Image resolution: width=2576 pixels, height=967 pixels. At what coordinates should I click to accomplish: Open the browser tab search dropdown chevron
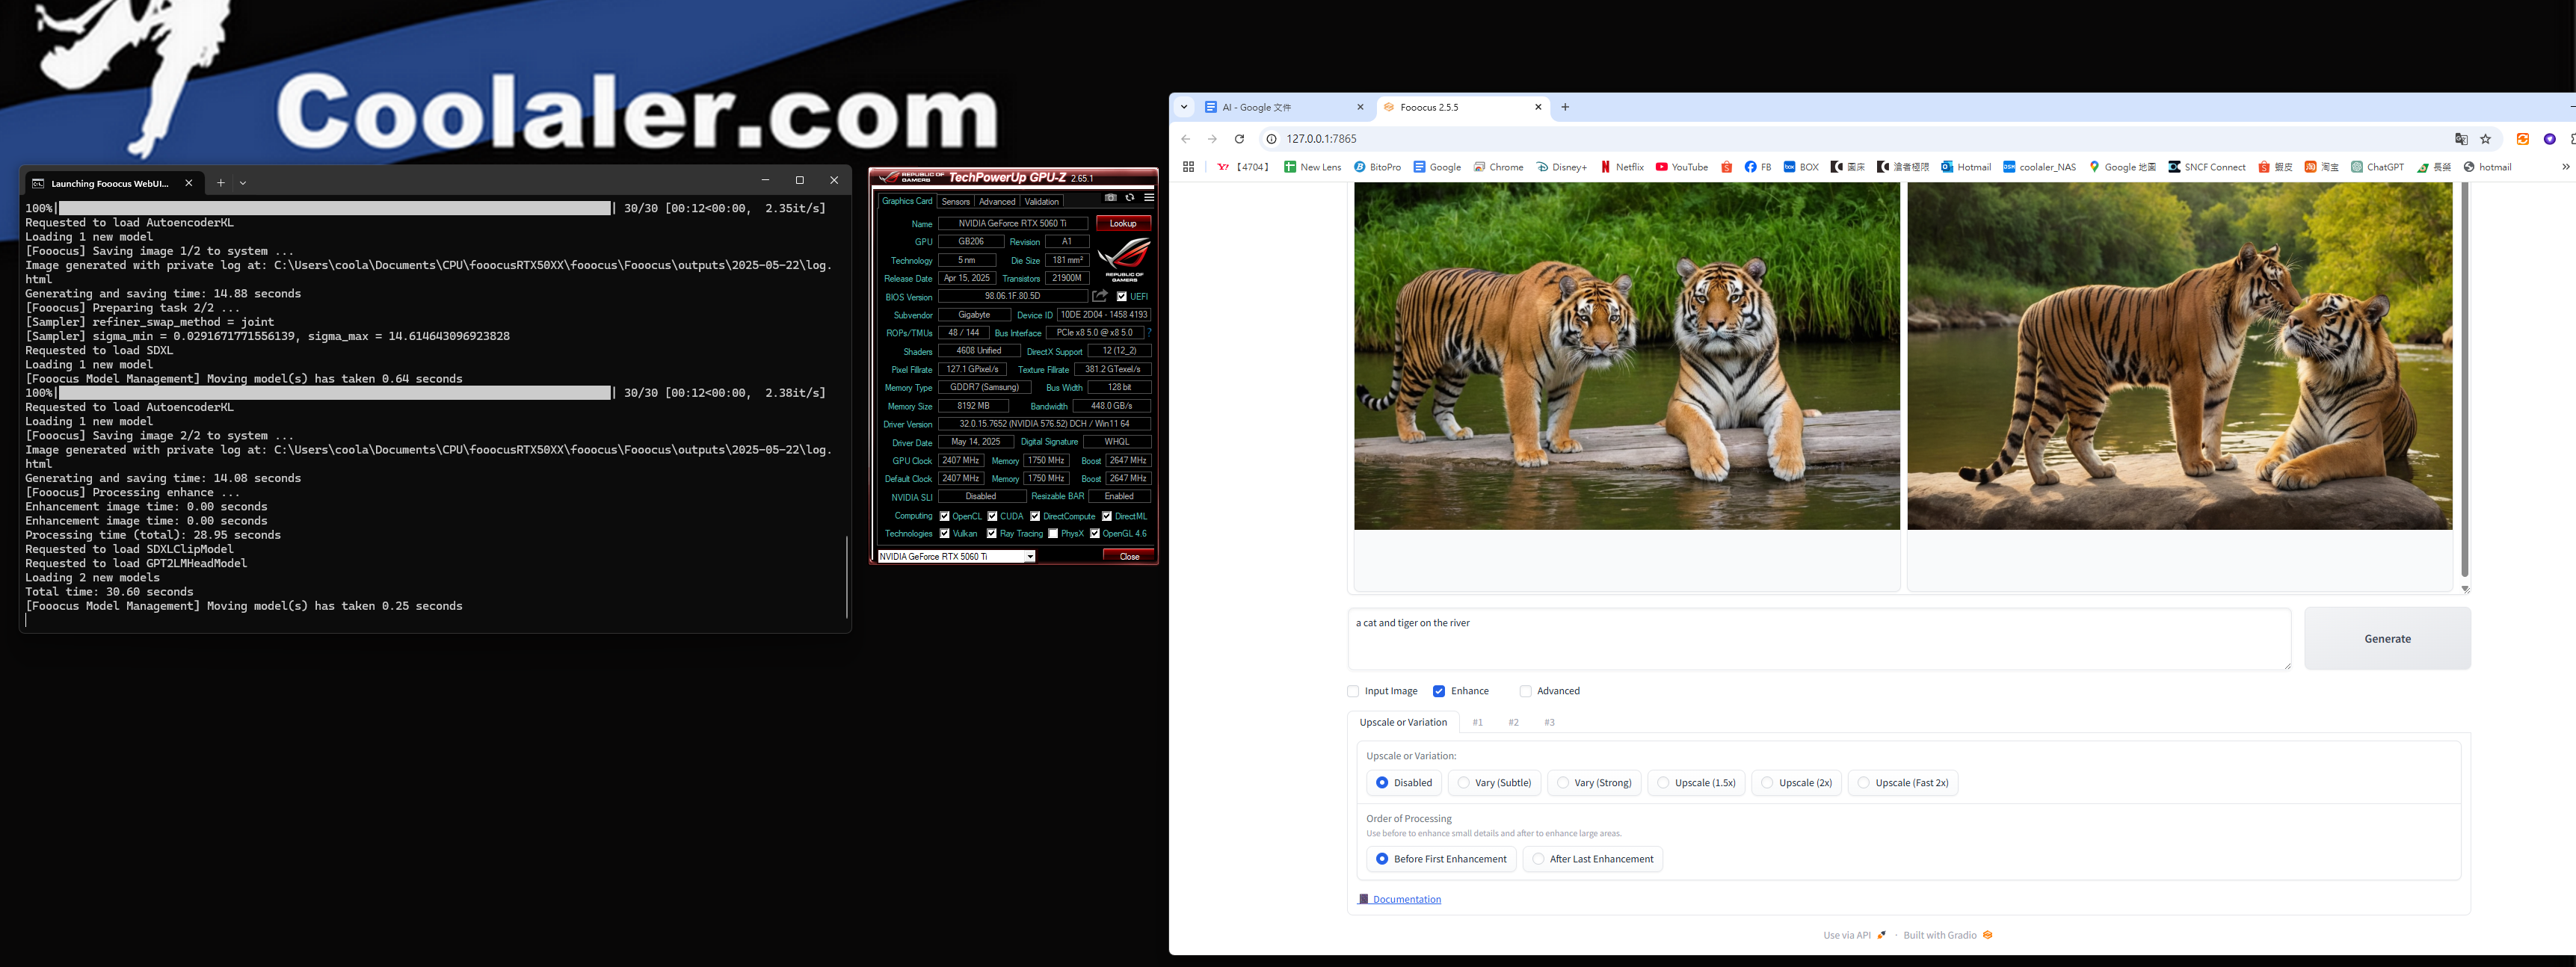1184,107
